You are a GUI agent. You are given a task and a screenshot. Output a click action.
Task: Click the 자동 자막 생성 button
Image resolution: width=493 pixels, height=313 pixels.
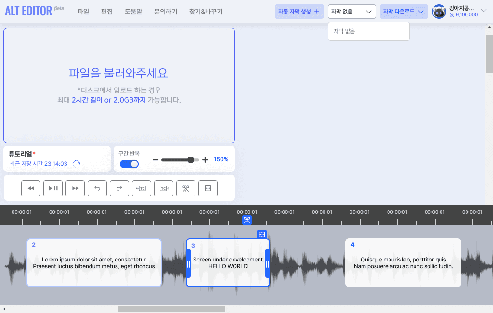click(x=299, y=11)
